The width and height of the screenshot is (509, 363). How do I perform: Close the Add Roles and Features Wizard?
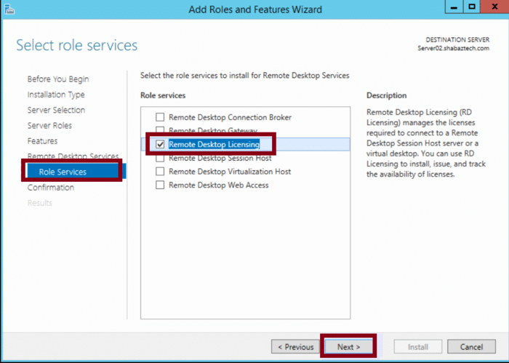[x=492, y=7]
